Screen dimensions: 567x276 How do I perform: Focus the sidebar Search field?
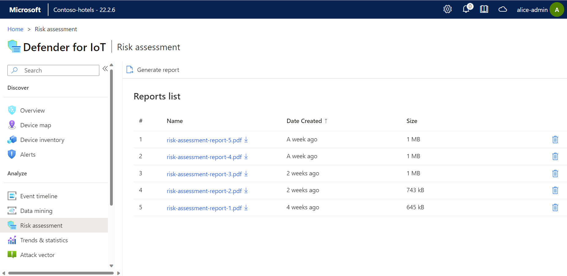[x=53, y=70]
